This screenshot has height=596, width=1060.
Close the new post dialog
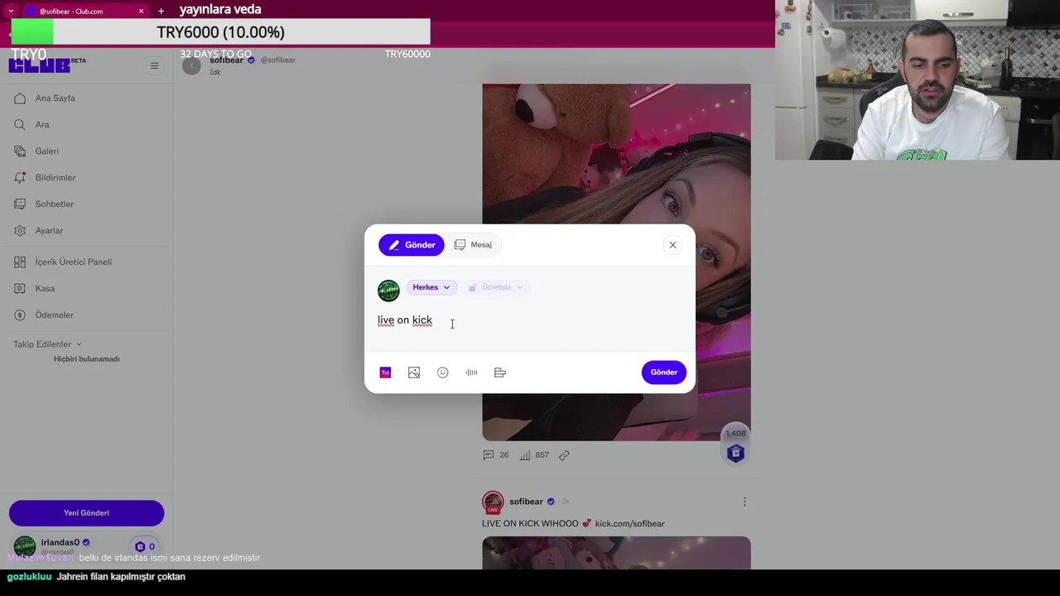[x=672, y=245]
